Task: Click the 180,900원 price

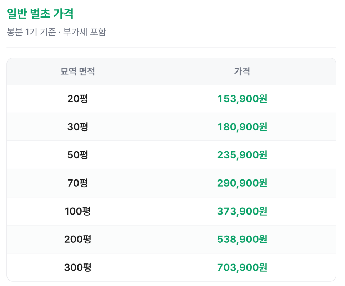Action: point(242,127)
